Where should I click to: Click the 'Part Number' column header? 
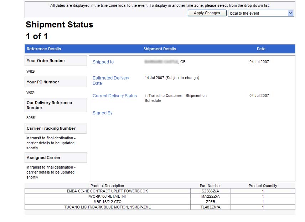(x=211, y=186)
